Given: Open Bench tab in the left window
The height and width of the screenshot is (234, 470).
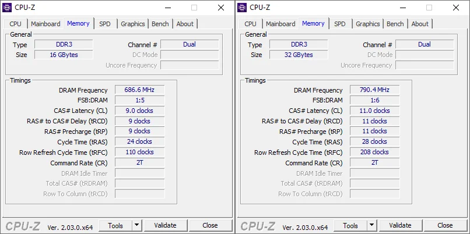Looking at the screenshot, I should (x=160, y=24).
